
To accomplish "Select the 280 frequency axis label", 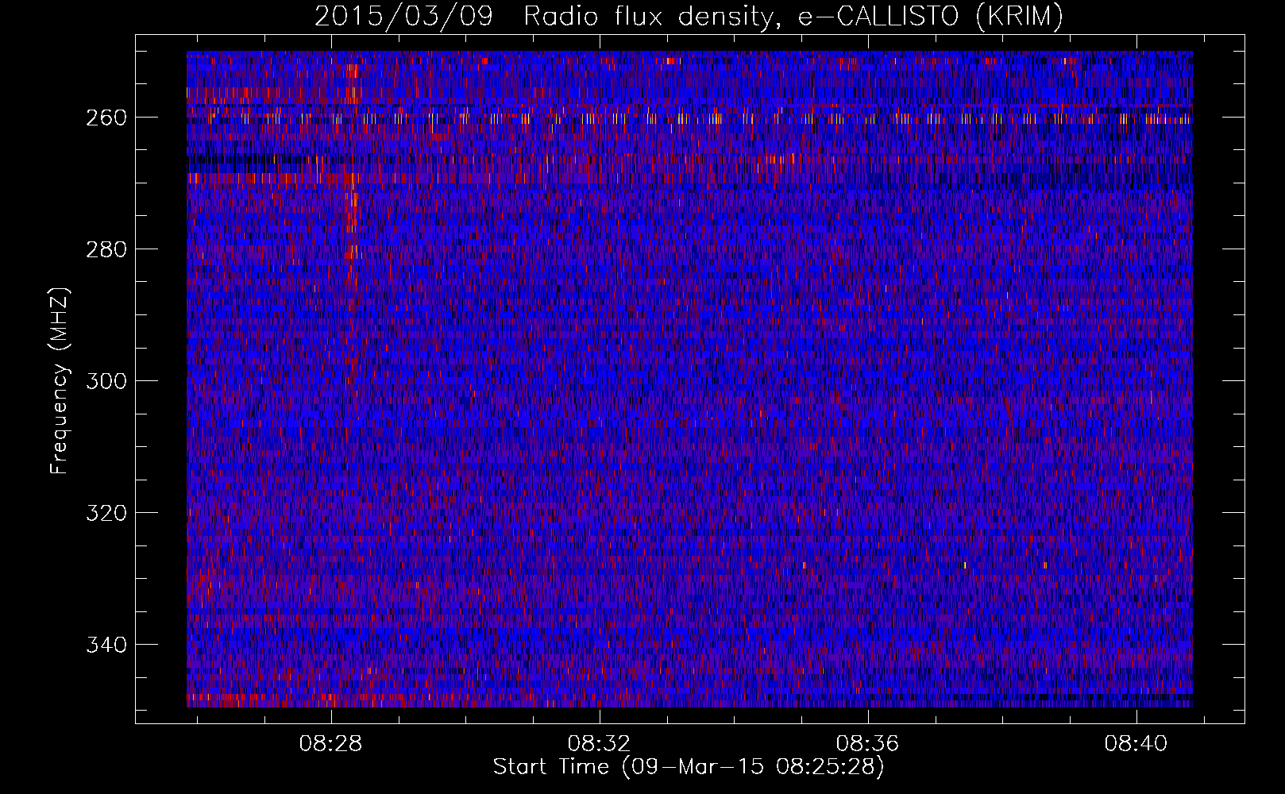I will 106,249.
